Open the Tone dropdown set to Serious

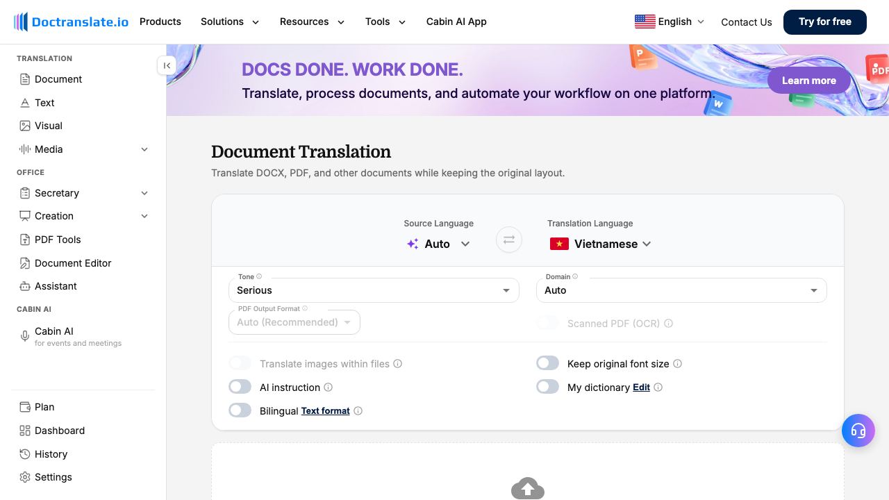click(x=374, y=290)
